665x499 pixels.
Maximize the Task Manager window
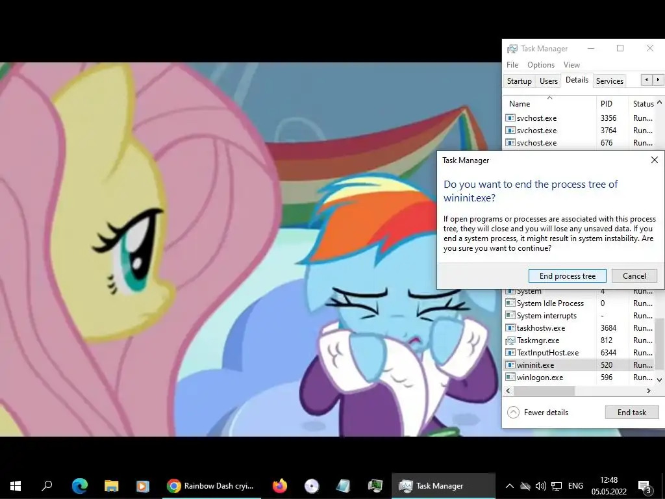620,48
